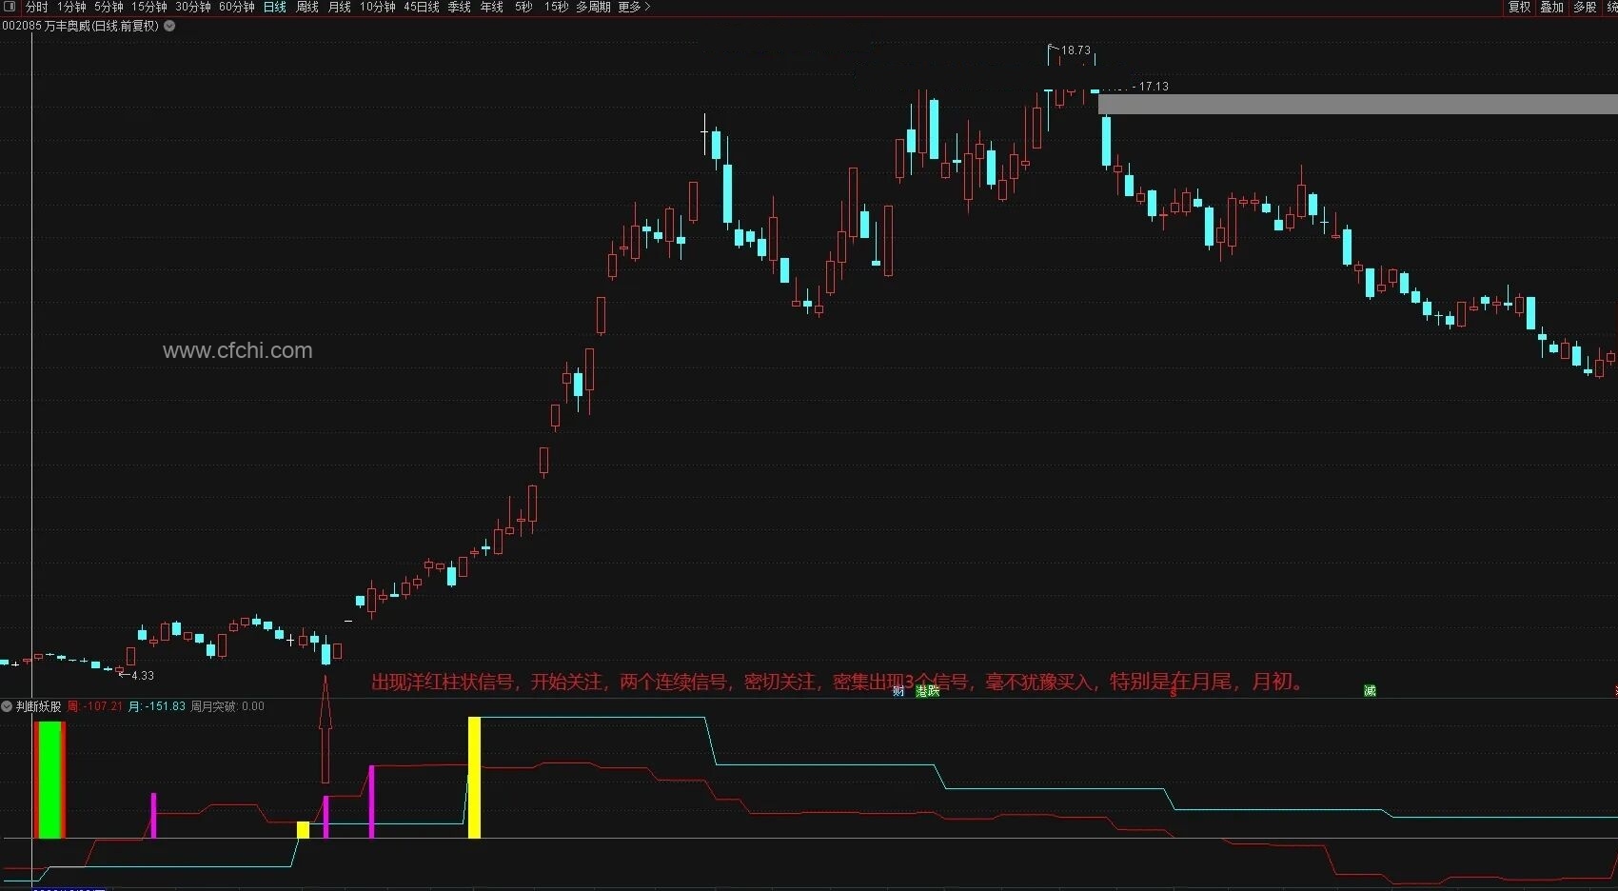Expand the 判断妖股 indicator panel menu
Viewport: 1618px width, 891px height.
coord(7,706)
